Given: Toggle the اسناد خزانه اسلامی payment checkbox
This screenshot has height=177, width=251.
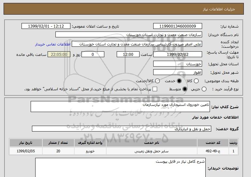Looking at the screenshot, I should [155, 89].
